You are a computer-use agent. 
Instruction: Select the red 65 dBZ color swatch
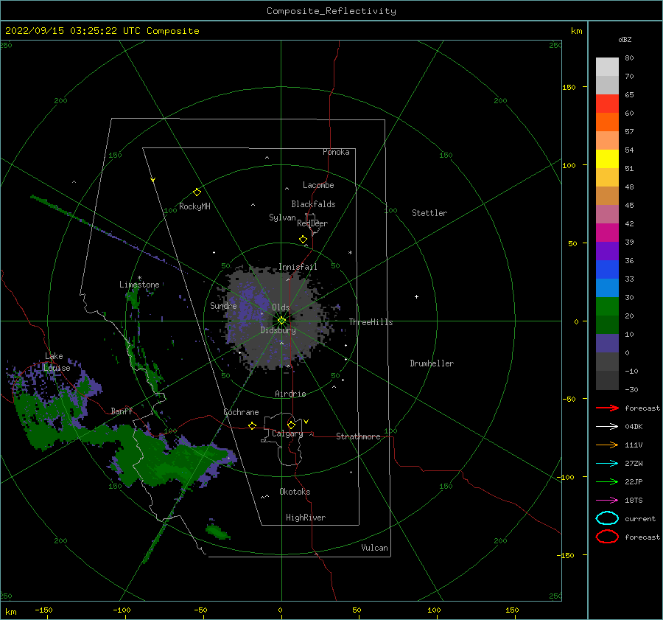tap(607, 104)
